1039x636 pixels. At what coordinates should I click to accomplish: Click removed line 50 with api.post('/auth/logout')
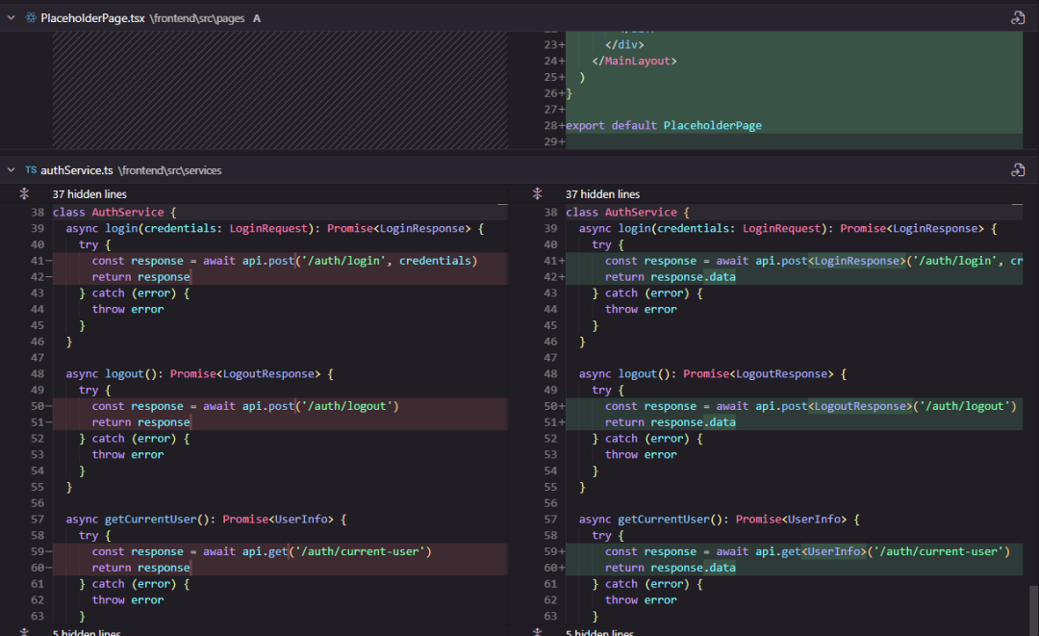280,406
